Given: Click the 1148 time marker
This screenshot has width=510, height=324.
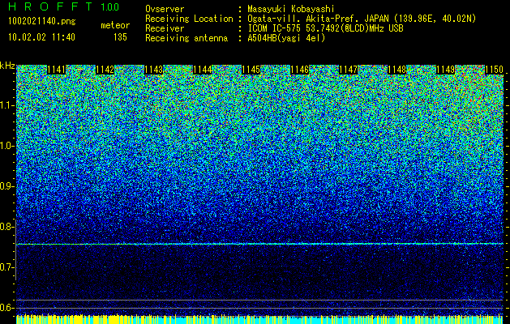Looking at the screenshot, I should [397, 70].
